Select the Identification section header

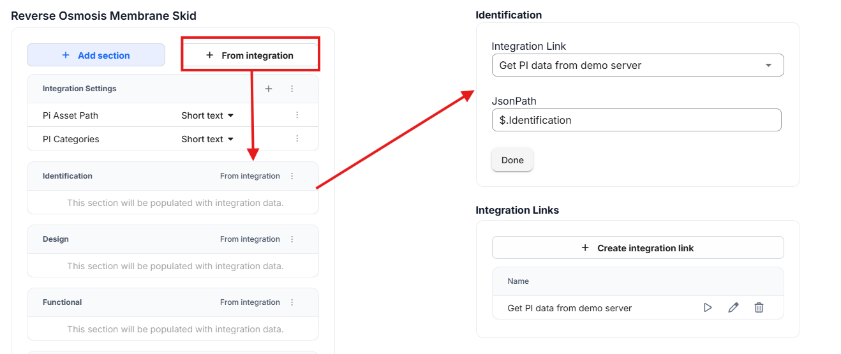tap(68, 176)
